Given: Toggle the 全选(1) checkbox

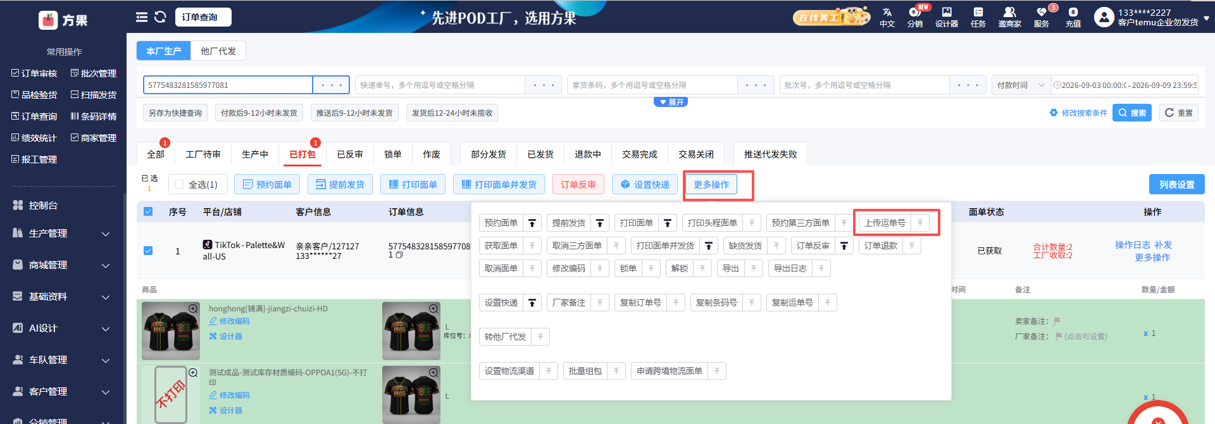Looking at the screenshot, I should coord(179,184).
